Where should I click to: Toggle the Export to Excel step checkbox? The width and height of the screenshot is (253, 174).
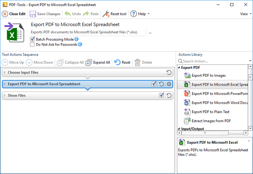click(154, 84)
